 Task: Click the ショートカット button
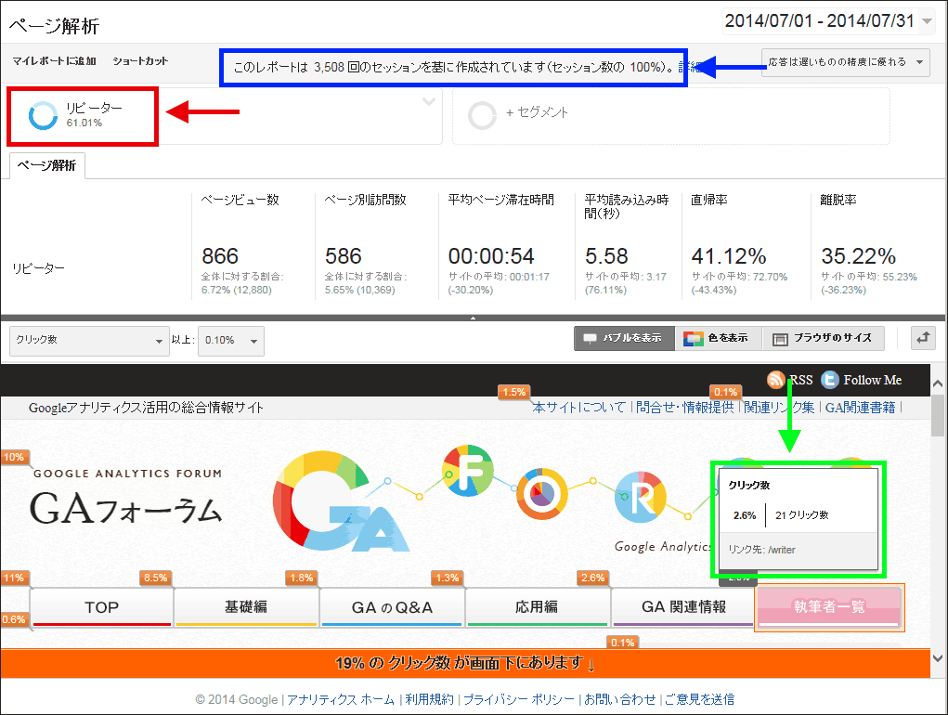[x=140, y=61]
